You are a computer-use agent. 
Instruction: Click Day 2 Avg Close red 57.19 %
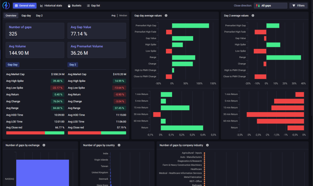point(121,127)
